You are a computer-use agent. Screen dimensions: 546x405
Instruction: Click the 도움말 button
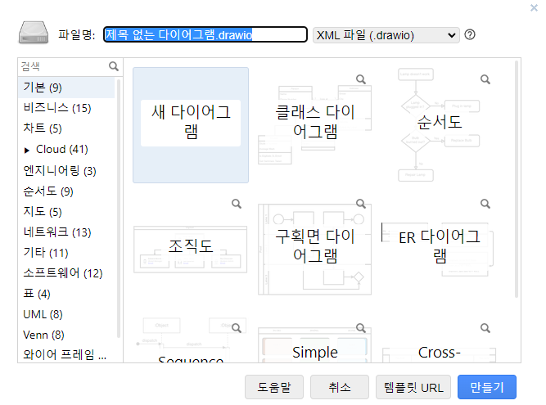[274, 387]
